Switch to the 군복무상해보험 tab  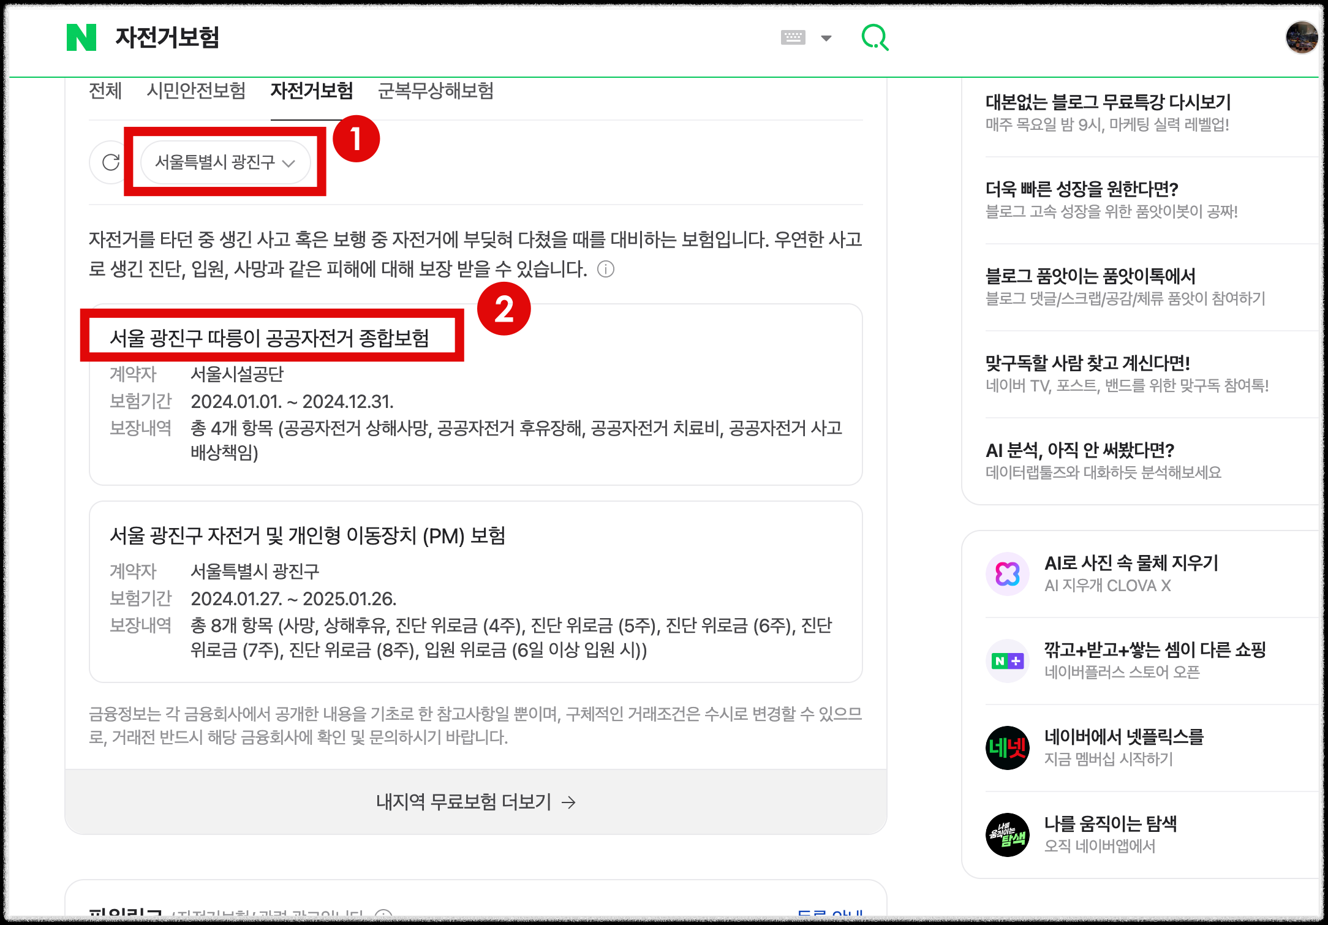point(436,91)
